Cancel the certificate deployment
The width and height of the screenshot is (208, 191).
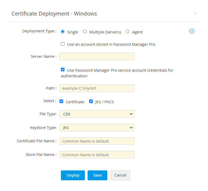pos(120,175)
